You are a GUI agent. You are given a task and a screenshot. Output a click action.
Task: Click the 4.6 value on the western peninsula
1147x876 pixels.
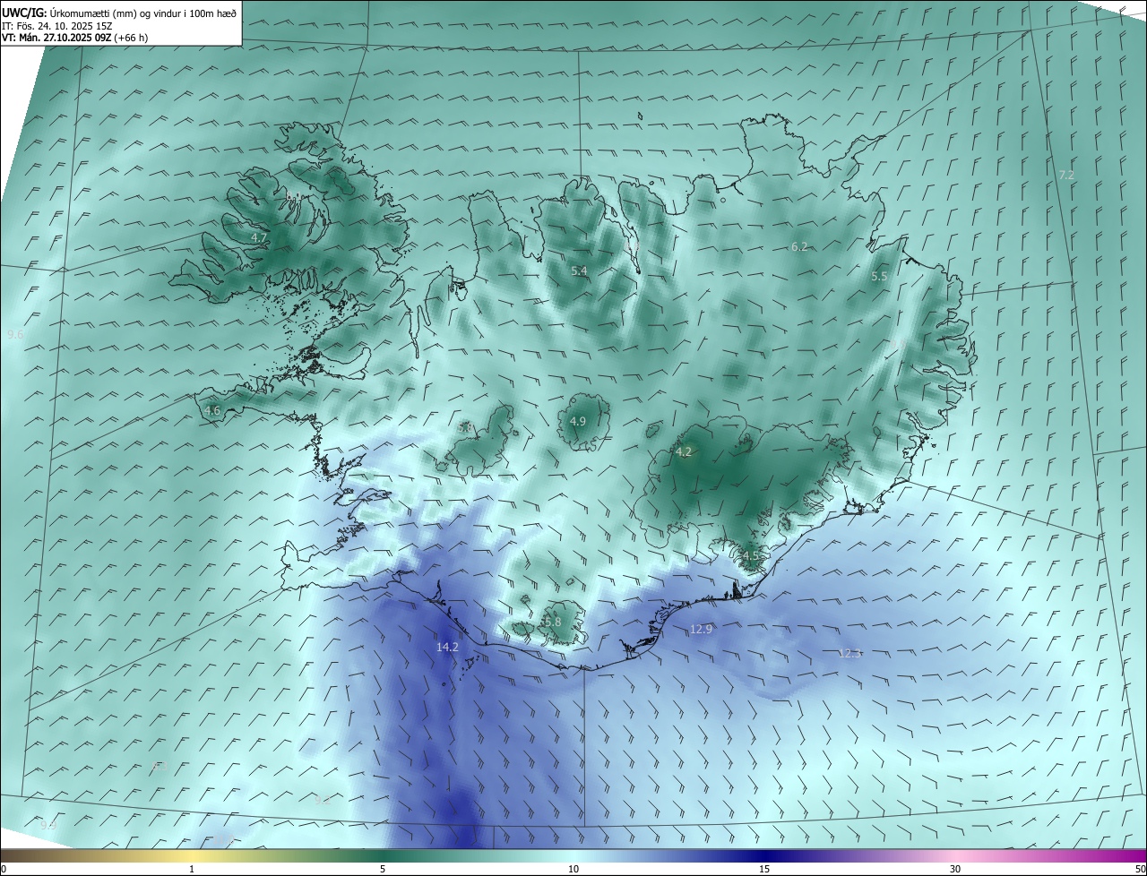click(x=212, y=410)
